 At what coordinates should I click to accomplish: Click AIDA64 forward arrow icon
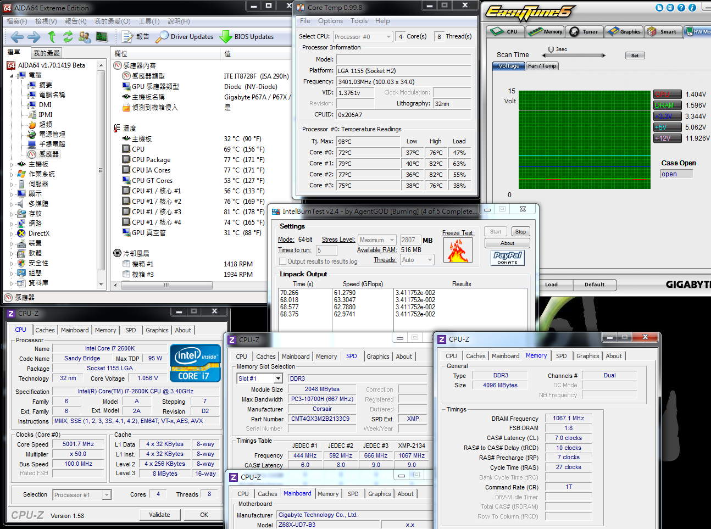point(34,37)
